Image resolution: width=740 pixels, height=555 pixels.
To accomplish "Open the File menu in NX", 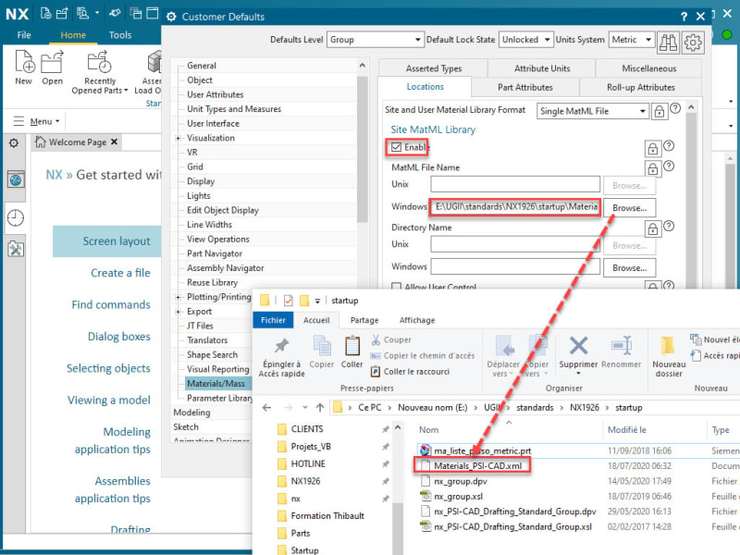I will [24, 35].
